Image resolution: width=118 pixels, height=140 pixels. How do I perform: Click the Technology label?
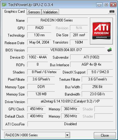tap(16, 35)
